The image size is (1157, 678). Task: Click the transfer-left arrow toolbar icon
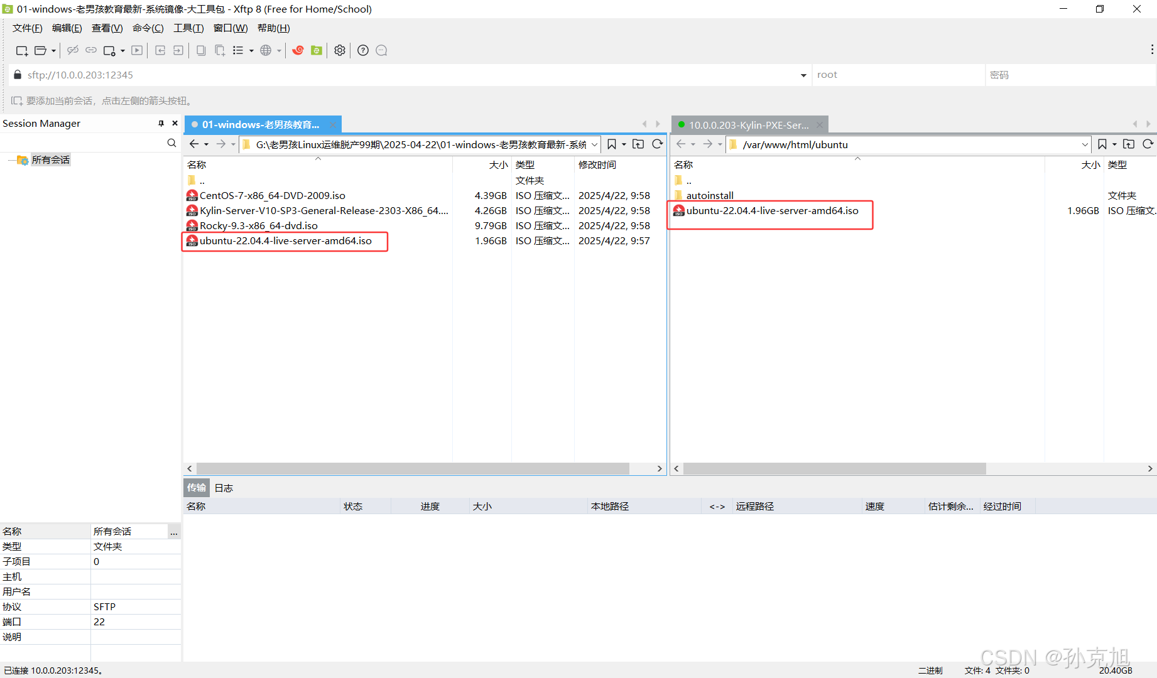[160, 50]
